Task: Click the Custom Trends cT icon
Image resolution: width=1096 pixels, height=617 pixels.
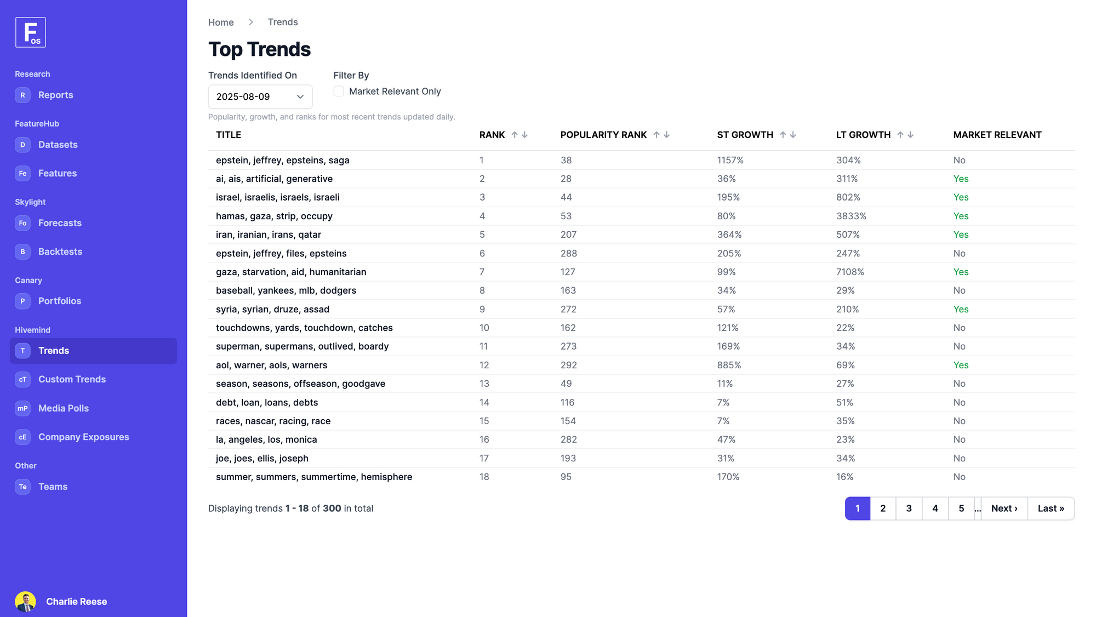Action: point(22,379)
